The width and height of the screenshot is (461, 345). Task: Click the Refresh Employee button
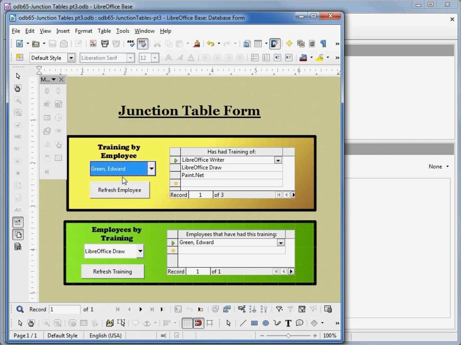[x=119, y=190]
